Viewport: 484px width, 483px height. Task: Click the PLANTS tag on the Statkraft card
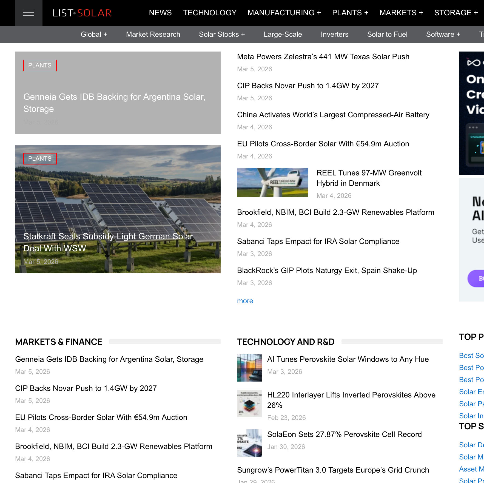(40, 159)
